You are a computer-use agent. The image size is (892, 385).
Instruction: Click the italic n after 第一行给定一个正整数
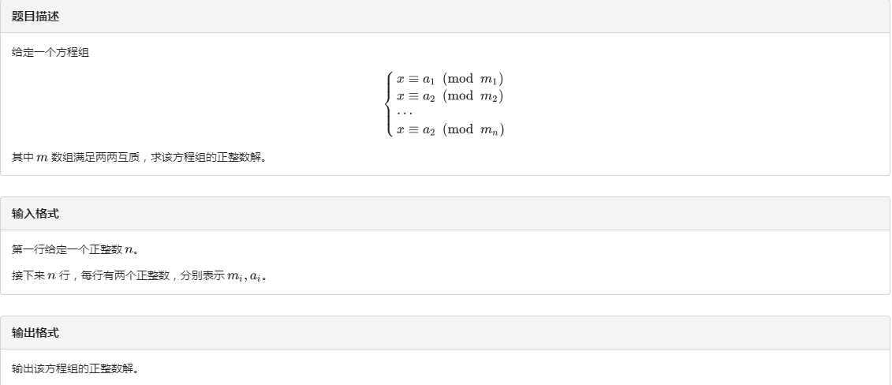click(129, 251)
